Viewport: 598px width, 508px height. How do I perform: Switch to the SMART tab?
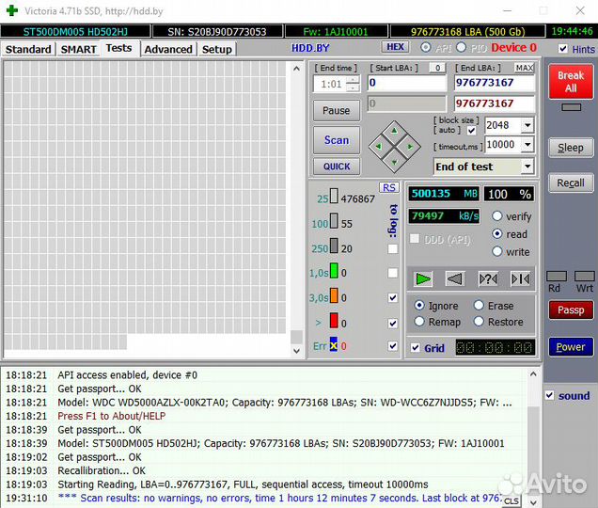[x=78, y=49]
